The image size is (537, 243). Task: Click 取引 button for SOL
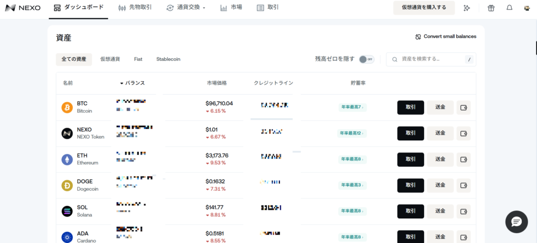tap(411, 212)
